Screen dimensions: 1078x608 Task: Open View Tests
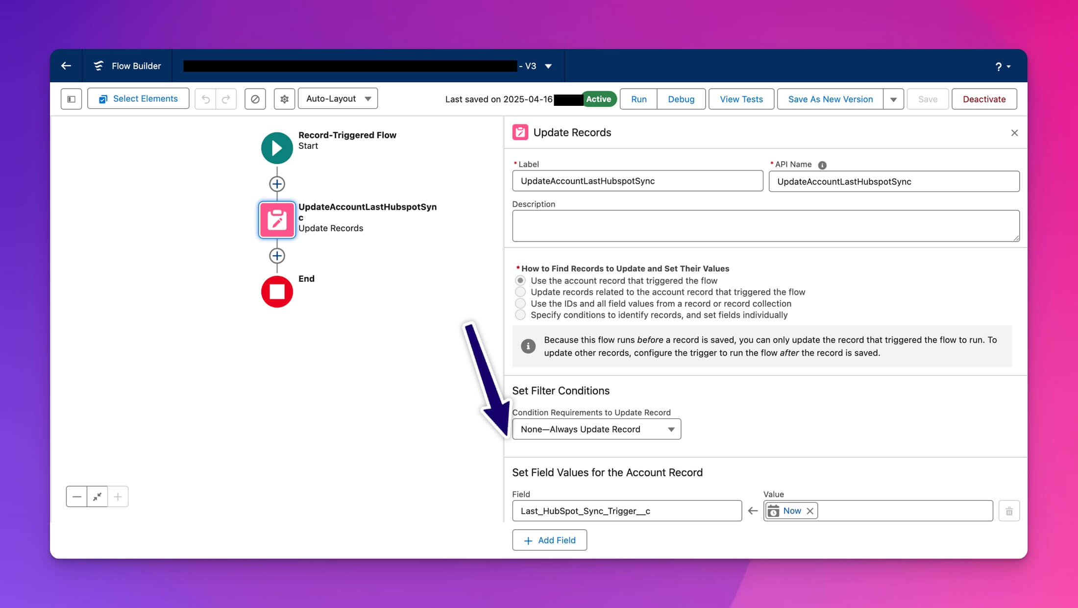[741, 99]
